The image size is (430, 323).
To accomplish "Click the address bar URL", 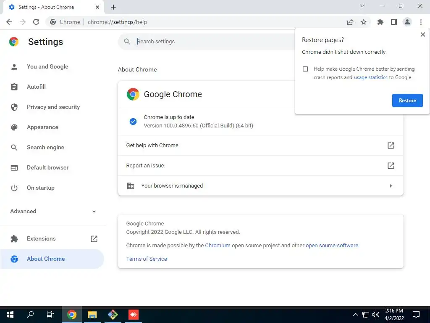I will (117, 22).
